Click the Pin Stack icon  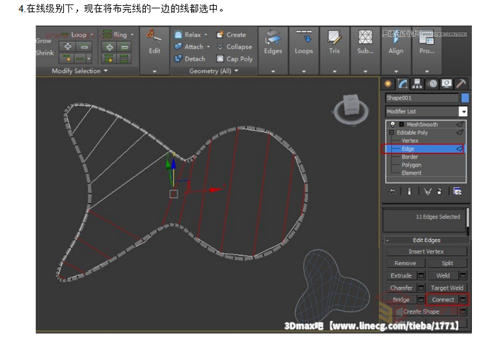(x=392, y=191)
